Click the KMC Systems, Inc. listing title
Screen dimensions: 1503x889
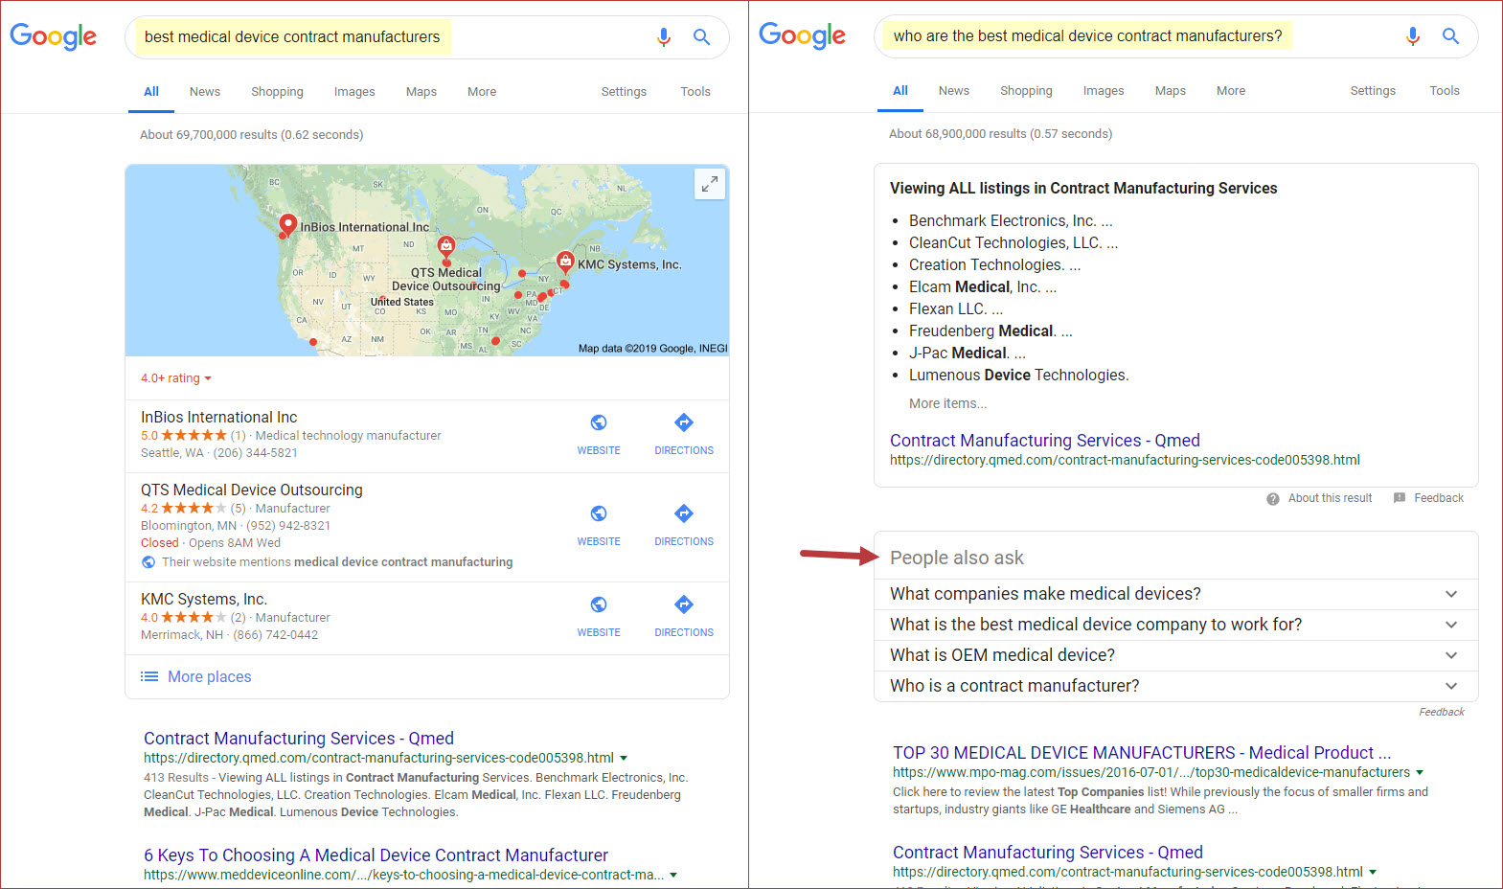coord(204,600)
